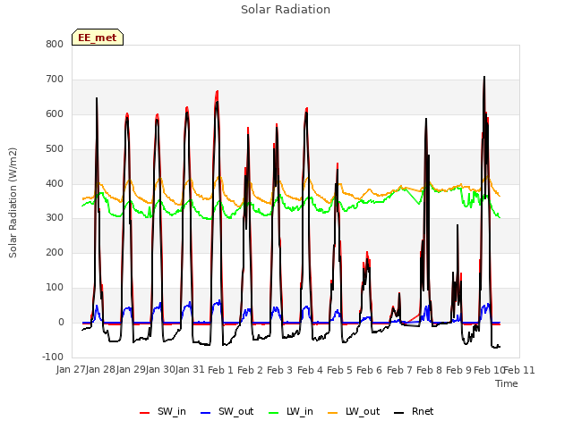The width and height of the screenshot is (573, 429).
Task: Click the 100 y-axis tick label
Action: [55, 288]
